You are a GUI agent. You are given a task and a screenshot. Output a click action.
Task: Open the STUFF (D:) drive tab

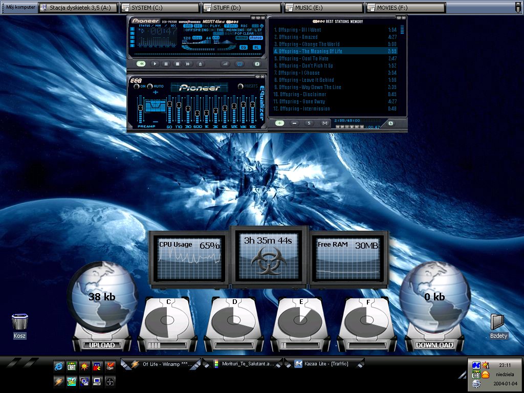242,7
